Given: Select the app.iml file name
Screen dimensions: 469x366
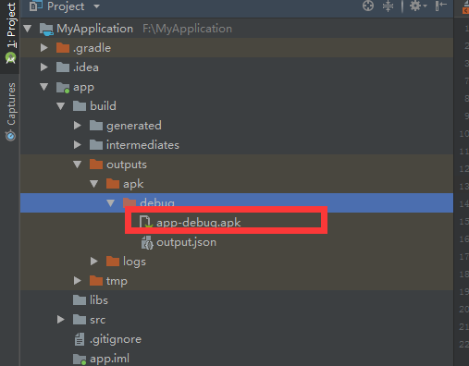Looking at the screenshot, I should 109,359.
